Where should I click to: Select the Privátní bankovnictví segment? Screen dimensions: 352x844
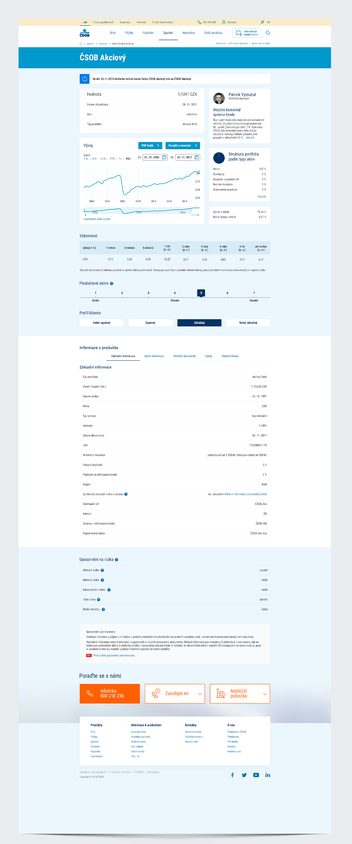(163, 22)
